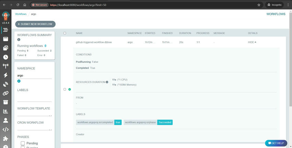
Task: Click the browser address bar URL
Action: point(78,5)
